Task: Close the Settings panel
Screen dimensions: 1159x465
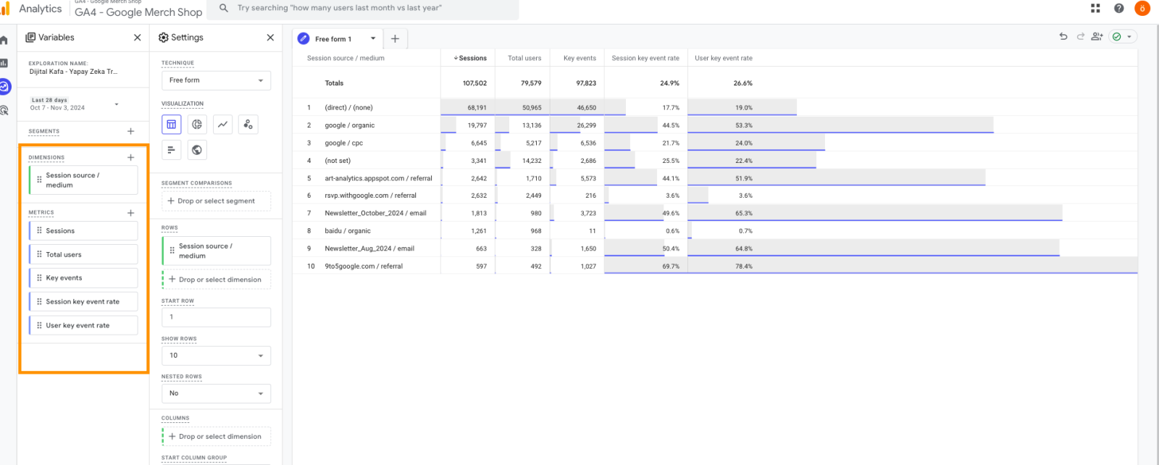Action: (x=270, y=38)
